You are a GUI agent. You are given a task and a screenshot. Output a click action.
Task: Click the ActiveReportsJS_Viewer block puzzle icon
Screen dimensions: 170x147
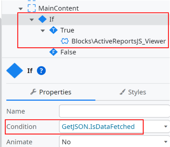(x=65, y=41)
